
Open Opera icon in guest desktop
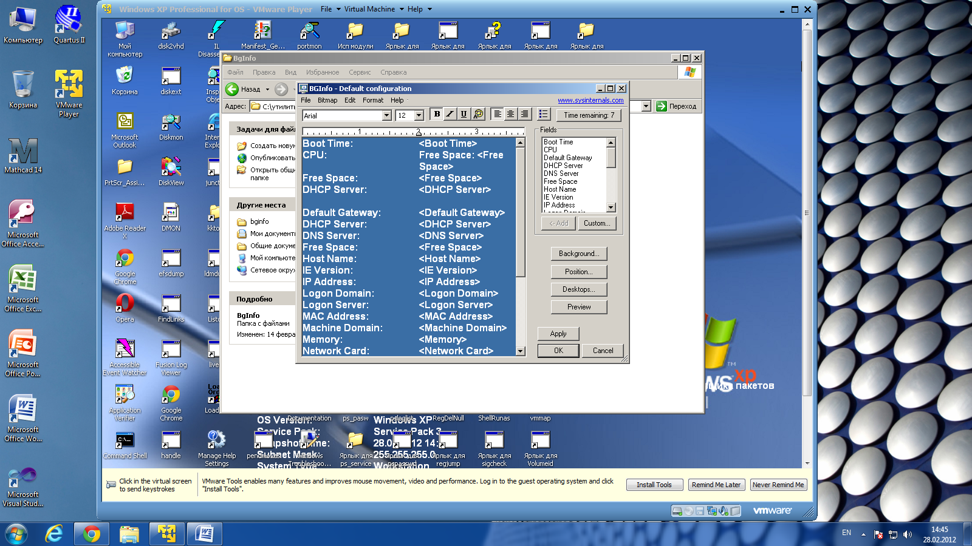pos(125,307)
